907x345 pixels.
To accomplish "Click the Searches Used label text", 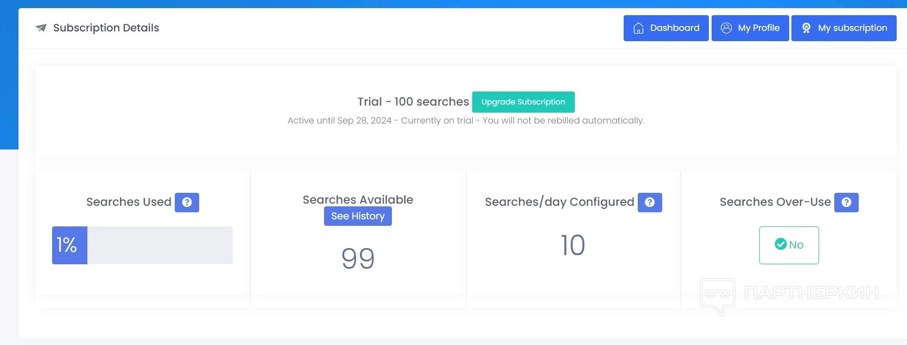I will (x=129, y=202).
